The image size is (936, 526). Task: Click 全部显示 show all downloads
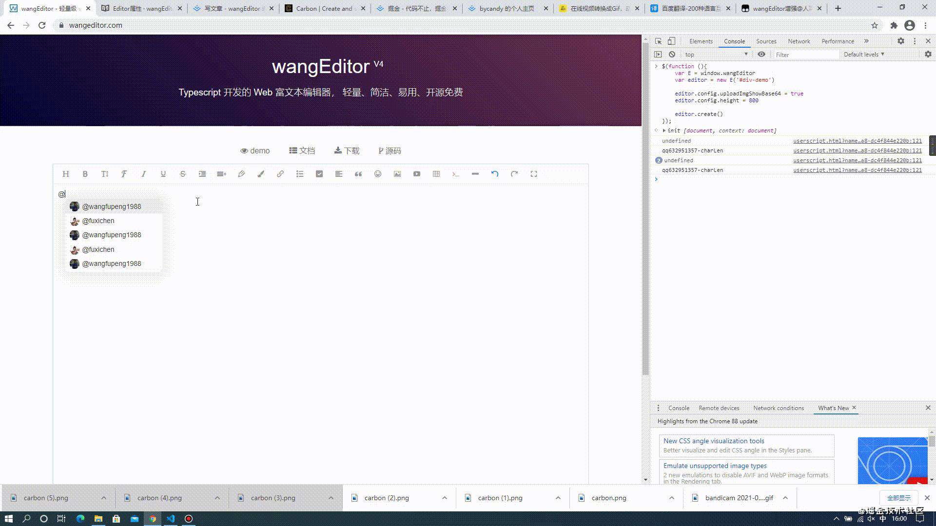click(898, 498)
